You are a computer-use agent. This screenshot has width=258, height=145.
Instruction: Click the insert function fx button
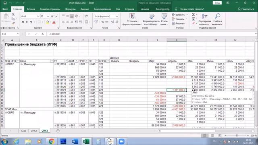click(x=43, y=34)
